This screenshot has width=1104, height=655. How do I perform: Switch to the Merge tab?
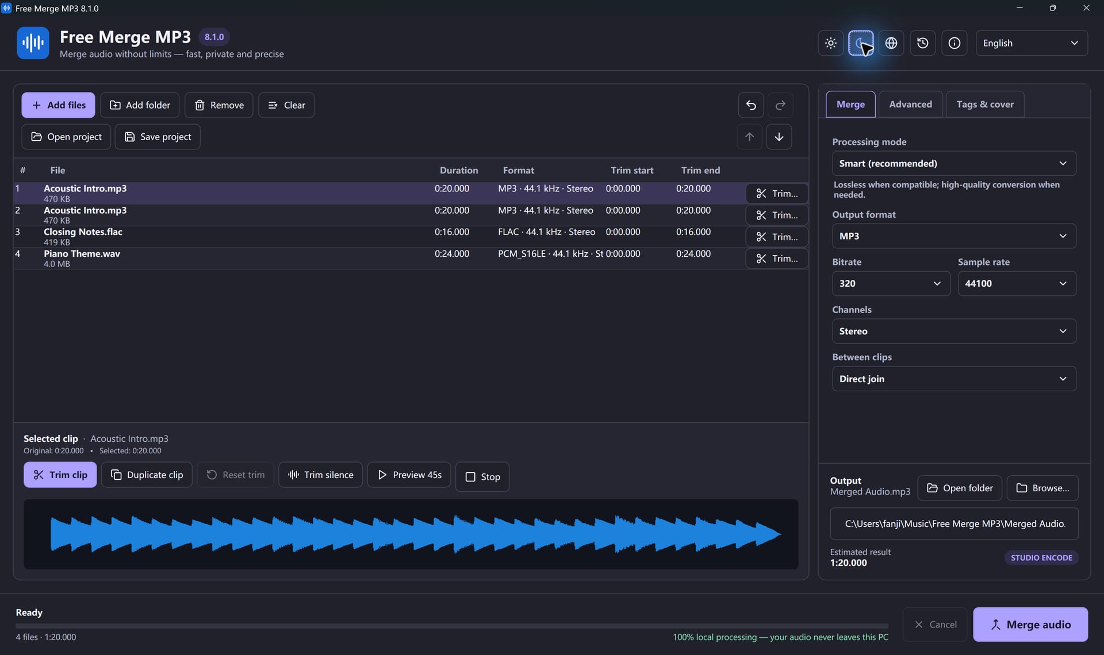pos(850,104)
